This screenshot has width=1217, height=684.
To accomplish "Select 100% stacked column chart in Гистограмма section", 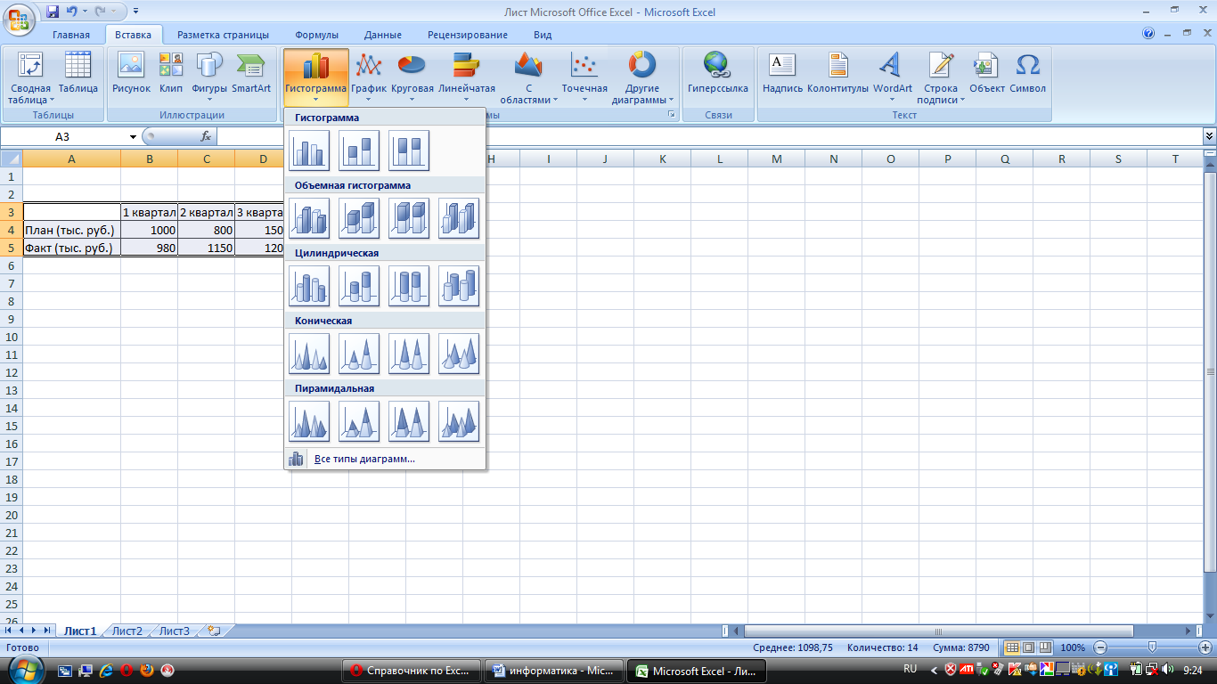I will 409,150.
